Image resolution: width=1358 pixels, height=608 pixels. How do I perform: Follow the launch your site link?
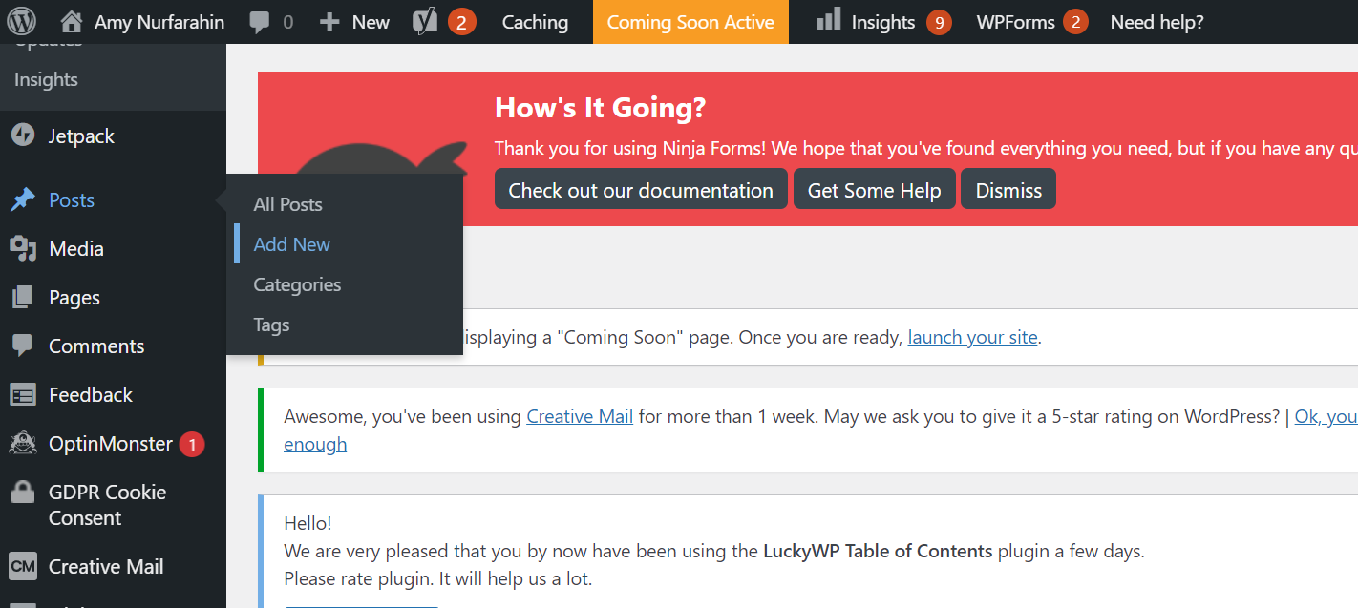pyautogui.click(x=972, y=337)
